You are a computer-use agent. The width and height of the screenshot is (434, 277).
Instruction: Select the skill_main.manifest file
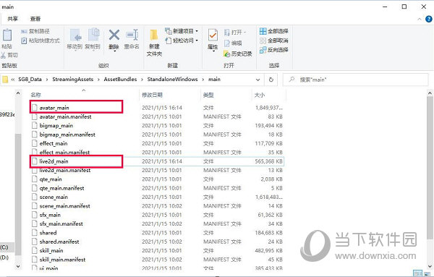click(x=62, y=260)
